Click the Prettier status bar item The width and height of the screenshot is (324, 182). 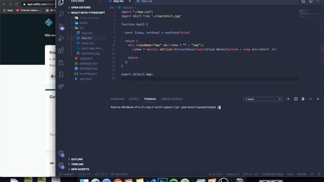click(302, 174)
